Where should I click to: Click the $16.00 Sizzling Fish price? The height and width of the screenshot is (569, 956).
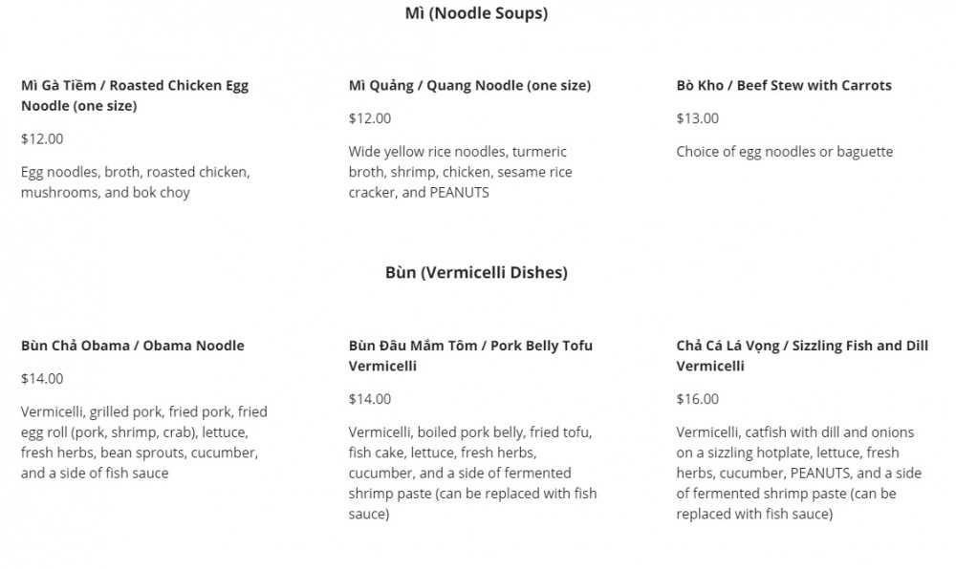(x=697, y=399)
